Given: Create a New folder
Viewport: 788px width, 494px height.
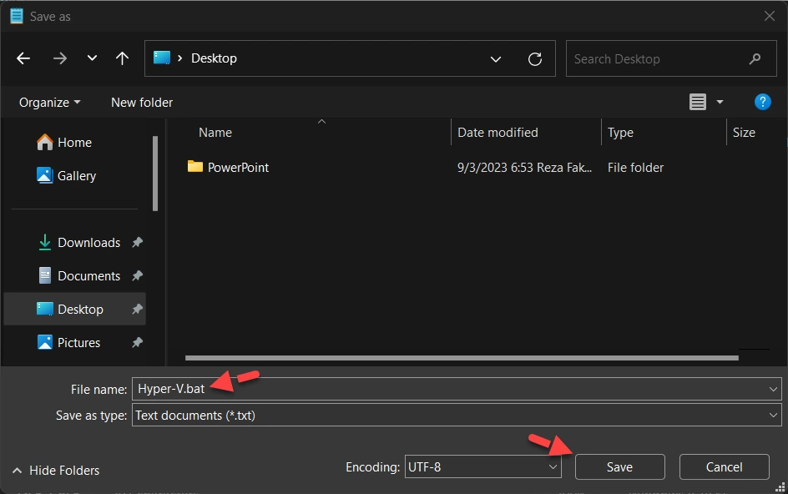Looking at the screenshot, I should click(142, 103).
